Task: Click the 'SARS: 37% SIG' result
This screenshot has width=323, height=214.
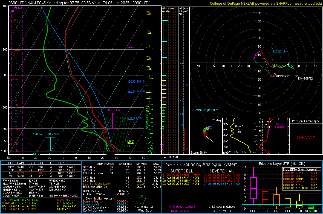Action: [x=222, y=211]
